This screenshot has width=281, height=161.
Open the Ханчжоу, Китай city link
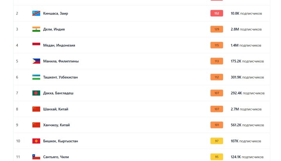56,125
